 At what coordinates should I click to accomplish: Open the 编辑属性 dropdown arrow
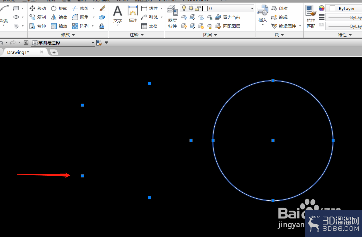tap(300, 26)
